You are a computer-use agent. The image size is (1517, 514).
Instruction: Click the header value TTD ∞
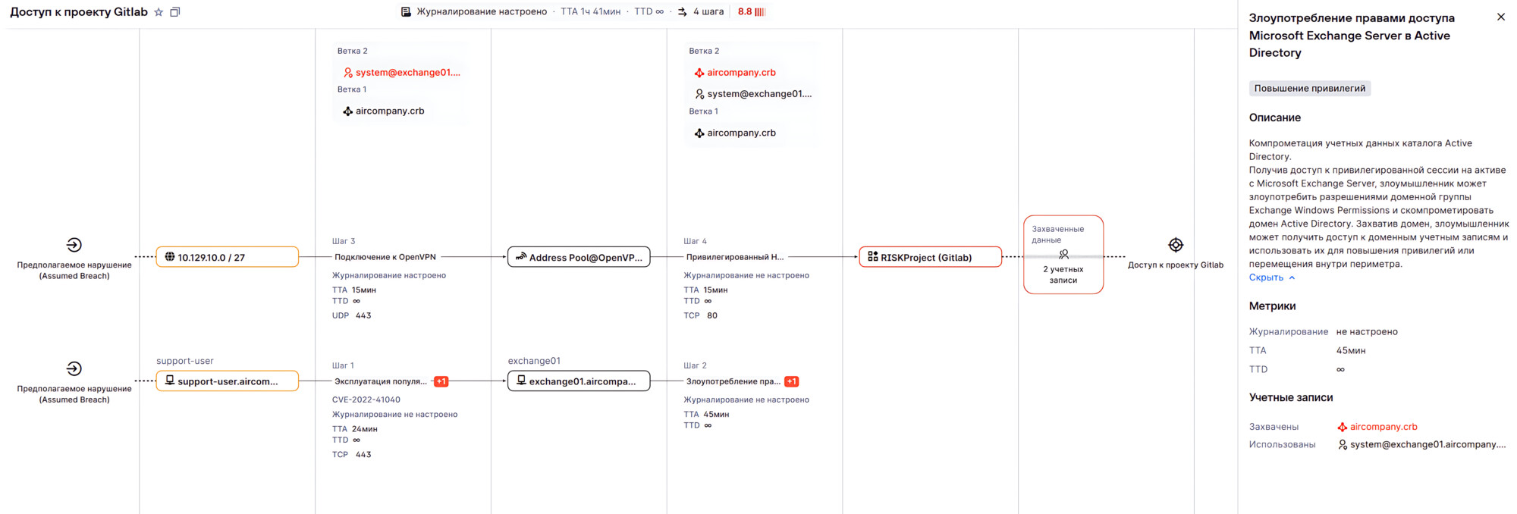[x=649, y=12]
